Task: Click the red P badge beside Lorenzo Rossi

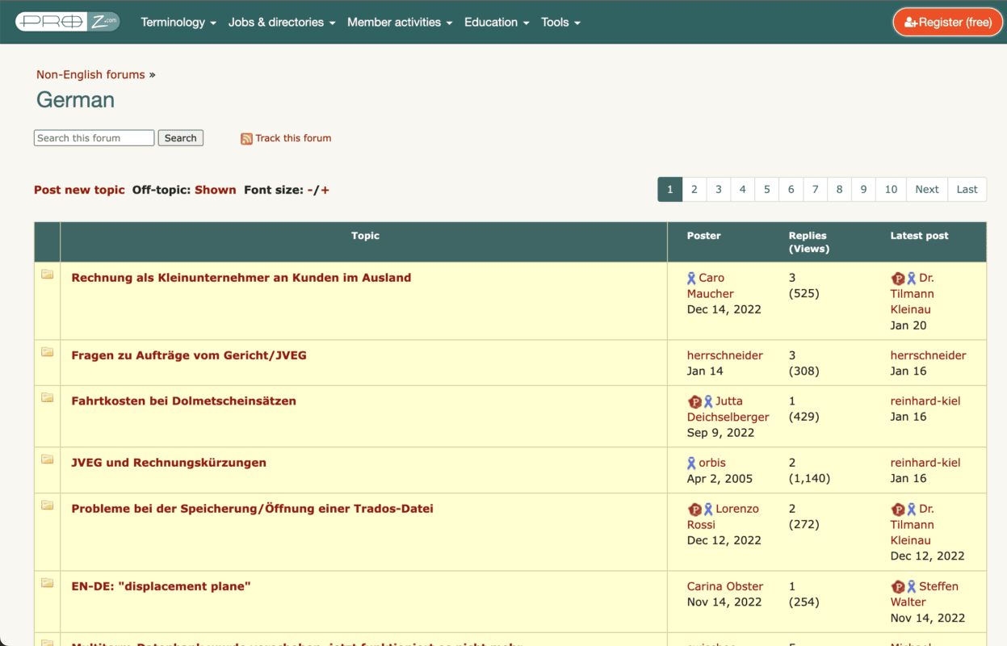Action: pyautogui.click(x=694, y=510)
